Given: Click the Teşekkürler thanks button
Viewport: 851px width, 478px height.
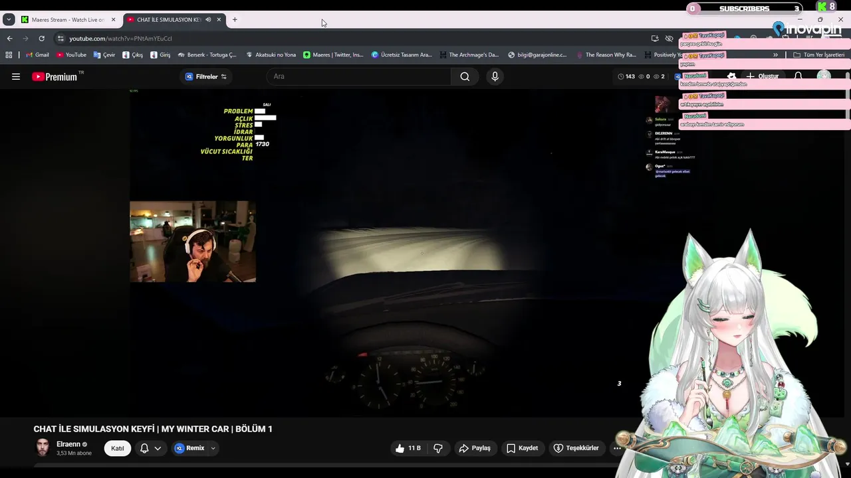Looking at the screenshot, I should pos(576,448).
